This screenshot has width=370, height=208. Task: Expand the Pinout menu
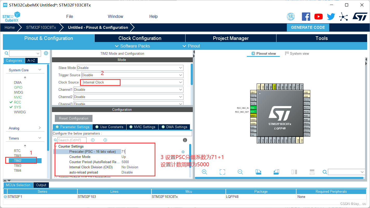click(191, 46)
